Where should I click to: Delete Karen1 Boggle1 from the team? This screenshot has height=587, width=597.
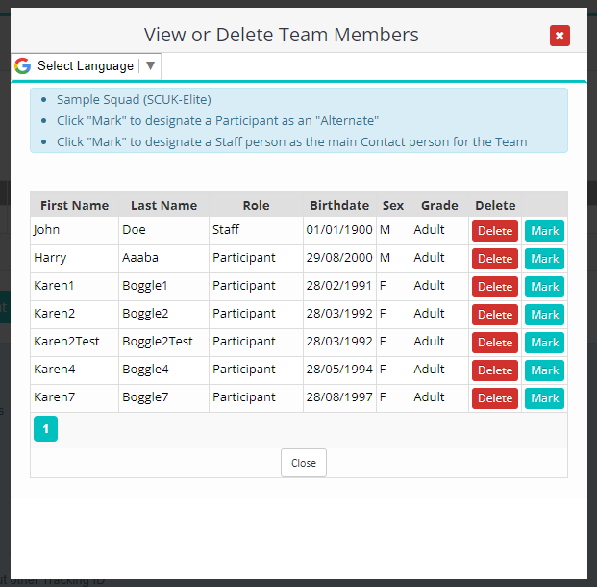point(494,287)
